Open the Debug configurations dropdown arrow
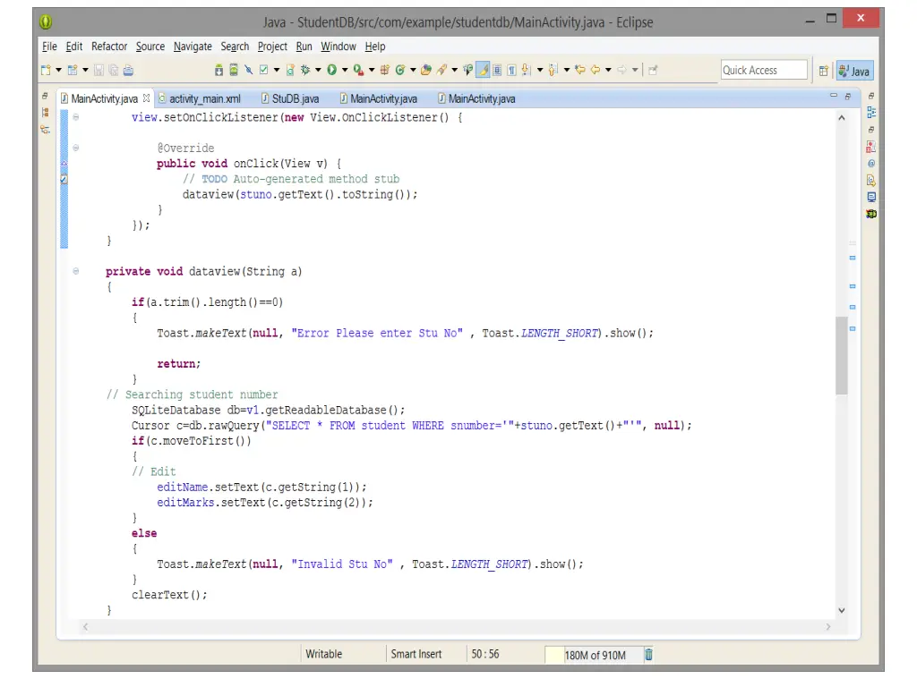This screenshot has height=687, width=917. click(x=318, y=70)
